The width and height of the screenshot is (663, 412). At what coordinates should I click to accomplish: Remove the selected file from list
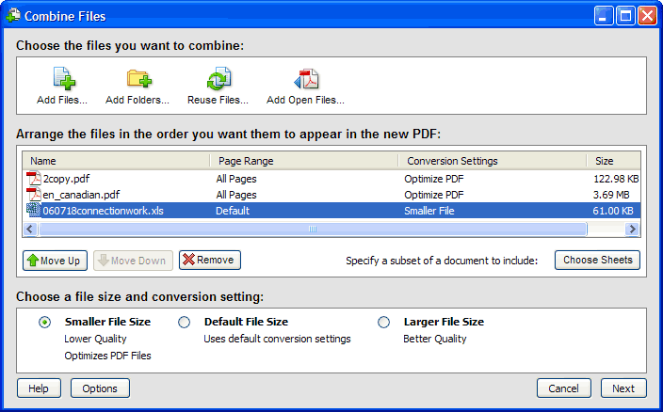pyautogui.click(x=209, y=261)
